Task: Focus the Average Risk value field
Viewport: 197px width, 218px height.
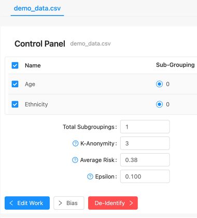Action: tap(145, 160)
